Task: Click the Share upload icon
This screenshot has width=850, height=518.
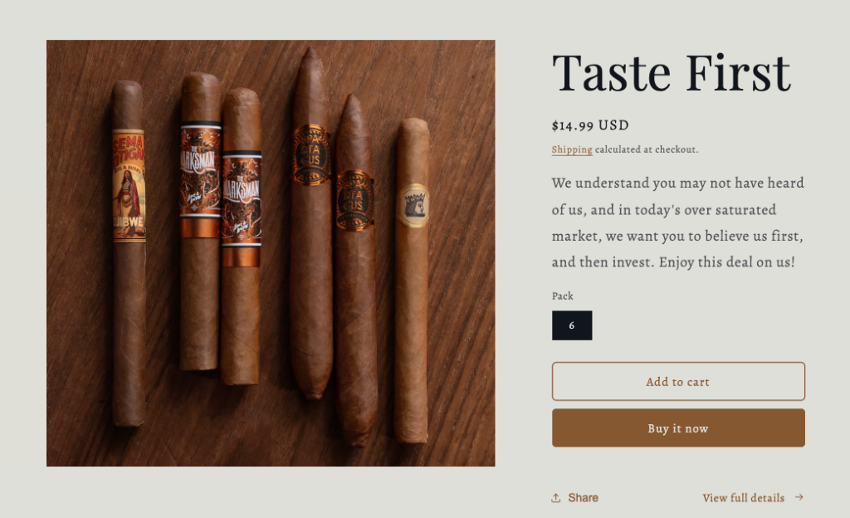Action: (555, 498)
